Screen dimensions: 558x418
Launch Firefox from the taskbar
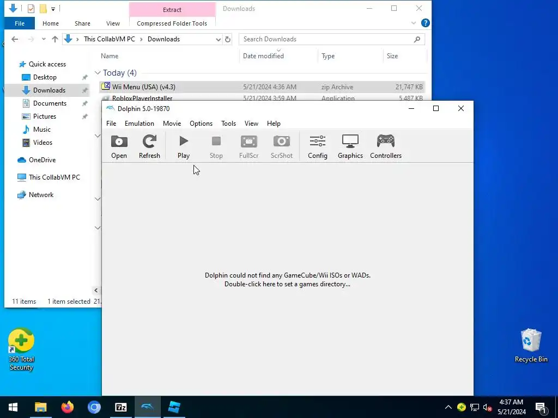point(67,407)
